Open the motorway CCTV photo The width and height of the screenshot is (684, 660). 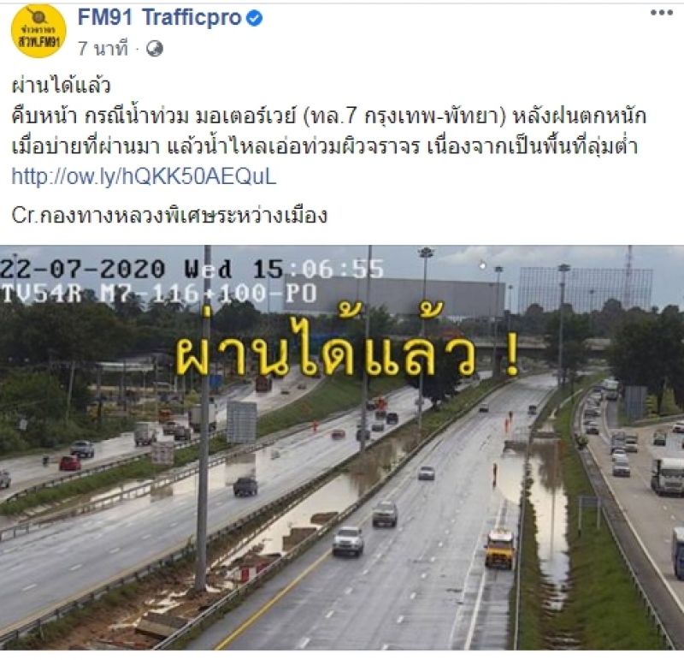pyautogui.click(x=342, y=448)
